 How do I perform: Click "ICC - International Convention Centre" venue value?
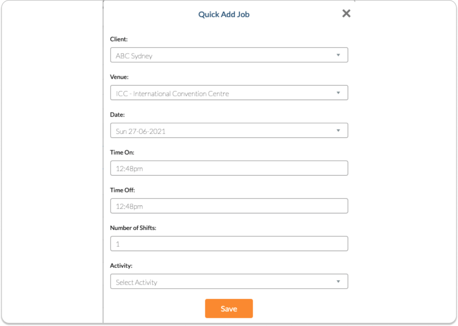click(x=172, y=94)
